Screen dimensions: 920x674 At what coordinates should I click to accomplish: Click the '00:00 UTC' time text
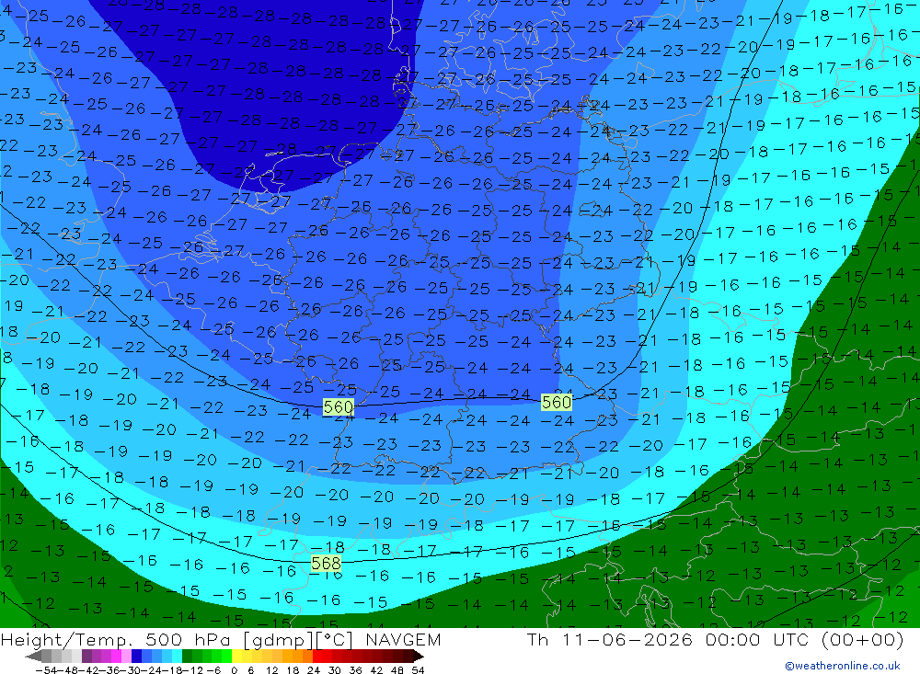coord(757,639)
